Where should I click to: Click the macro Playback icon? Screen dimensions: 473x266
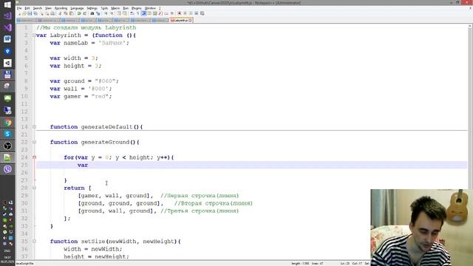pos(191,13)
